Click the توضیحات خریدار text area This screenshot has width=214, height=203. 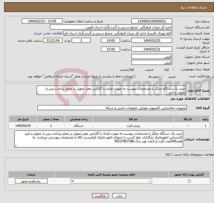[99, 139]
